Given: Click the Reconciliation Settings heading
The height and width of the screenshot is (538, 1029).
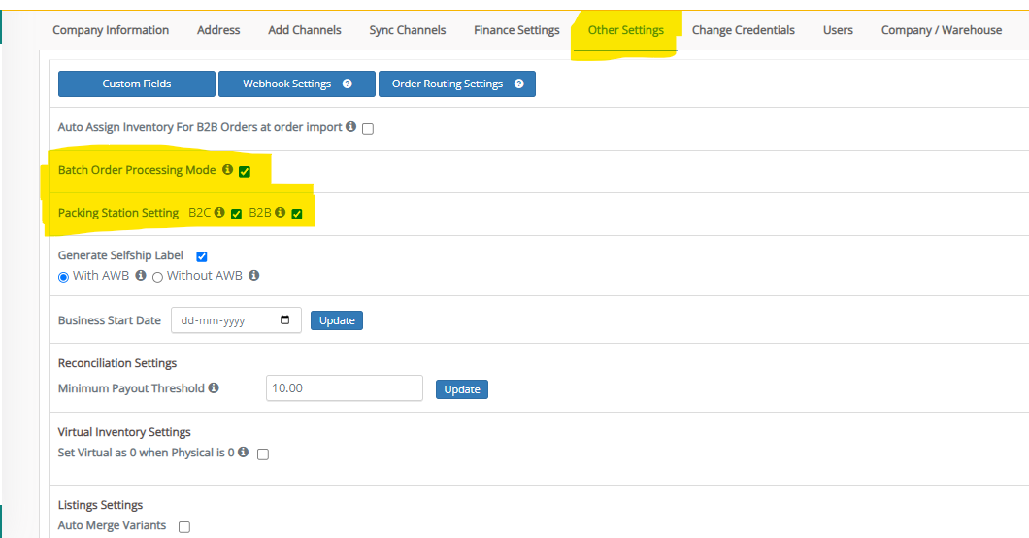Looking at the screenshot, I should [x=117, y=363].
